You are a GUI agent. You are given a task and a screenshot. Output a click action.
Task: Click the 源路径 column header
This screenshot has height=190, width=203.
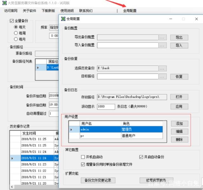53,62
